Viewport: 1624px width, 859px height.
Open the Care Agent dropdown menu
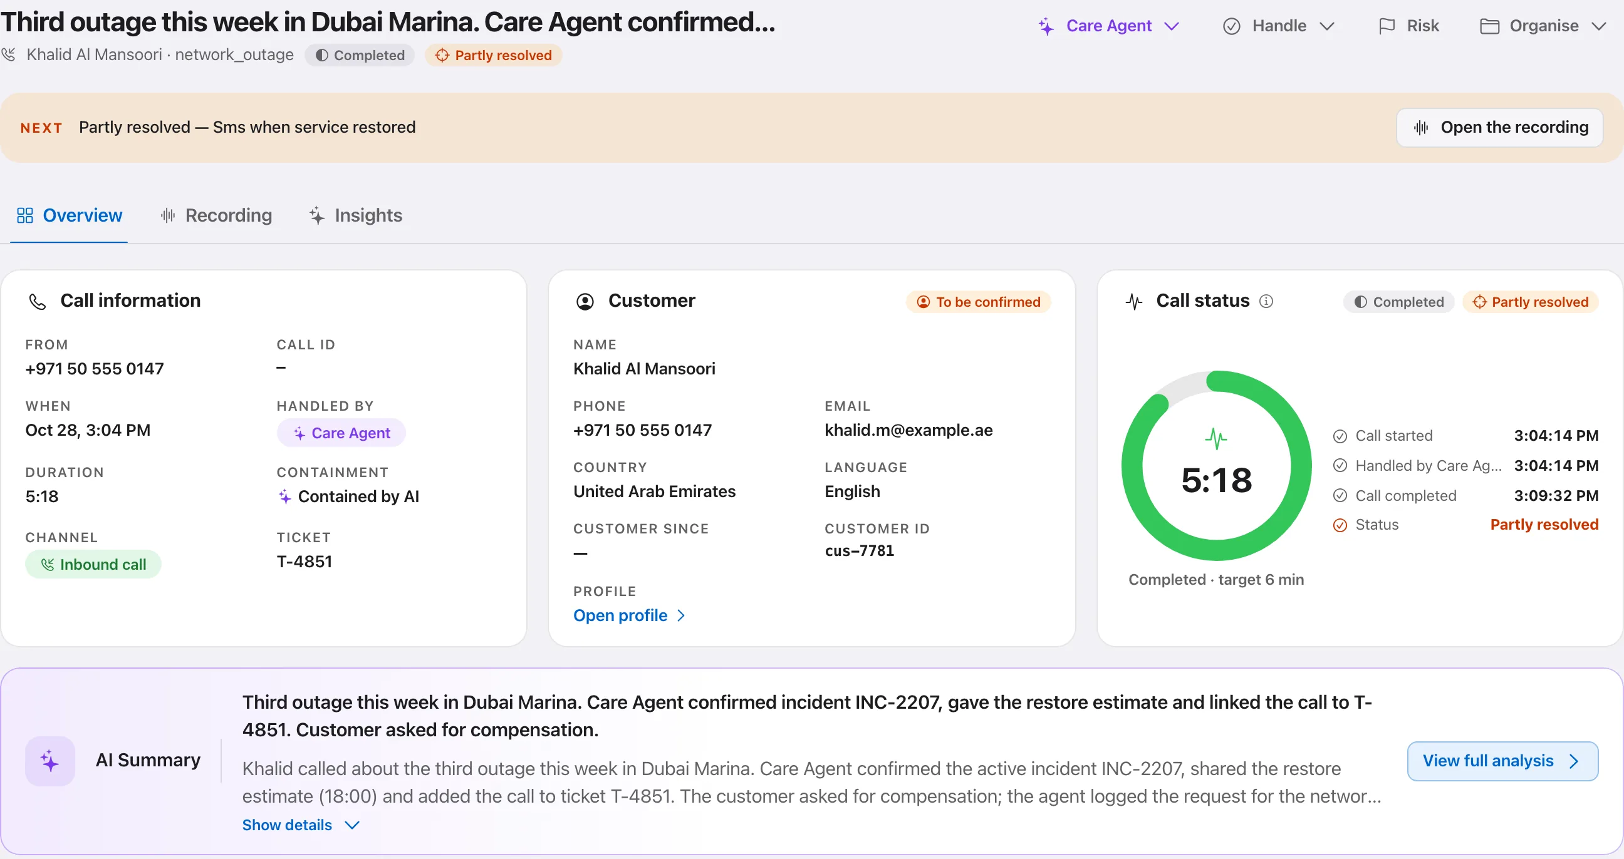click(x=1108, y=26)
